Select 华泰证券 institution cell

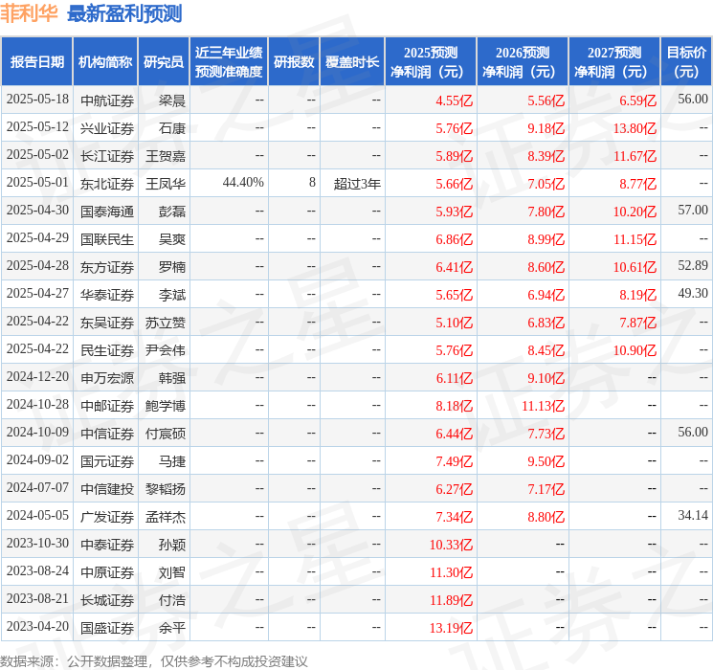coord(107,295)
